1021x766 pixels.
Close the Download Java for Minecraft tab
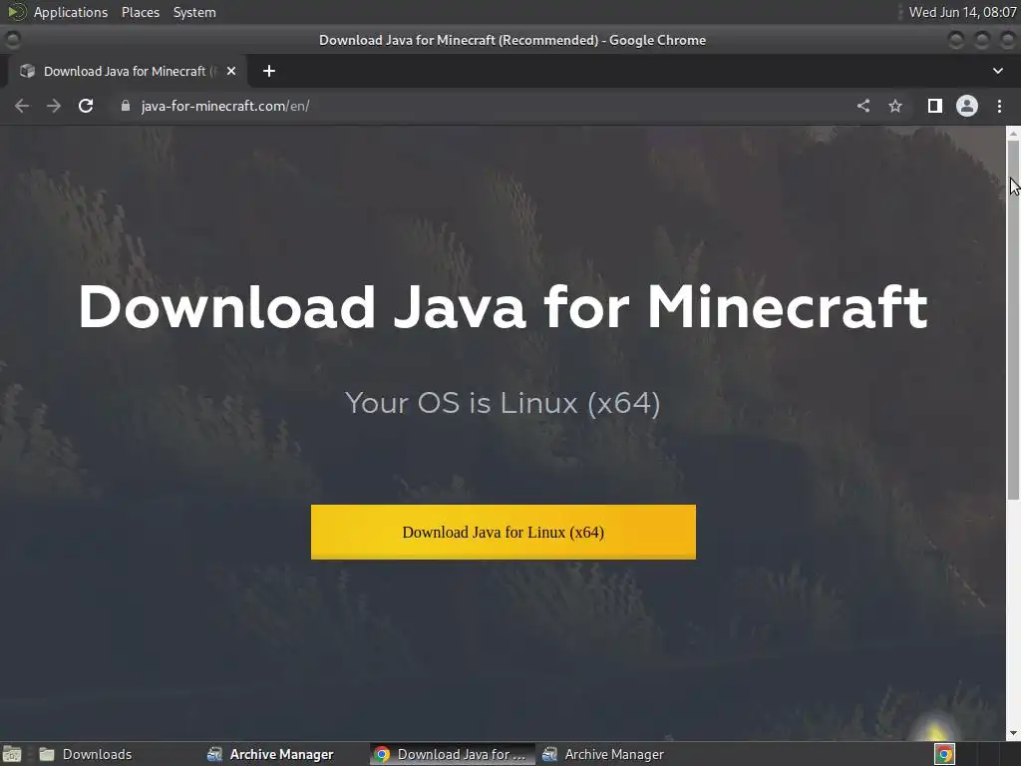tap(231, 71)
